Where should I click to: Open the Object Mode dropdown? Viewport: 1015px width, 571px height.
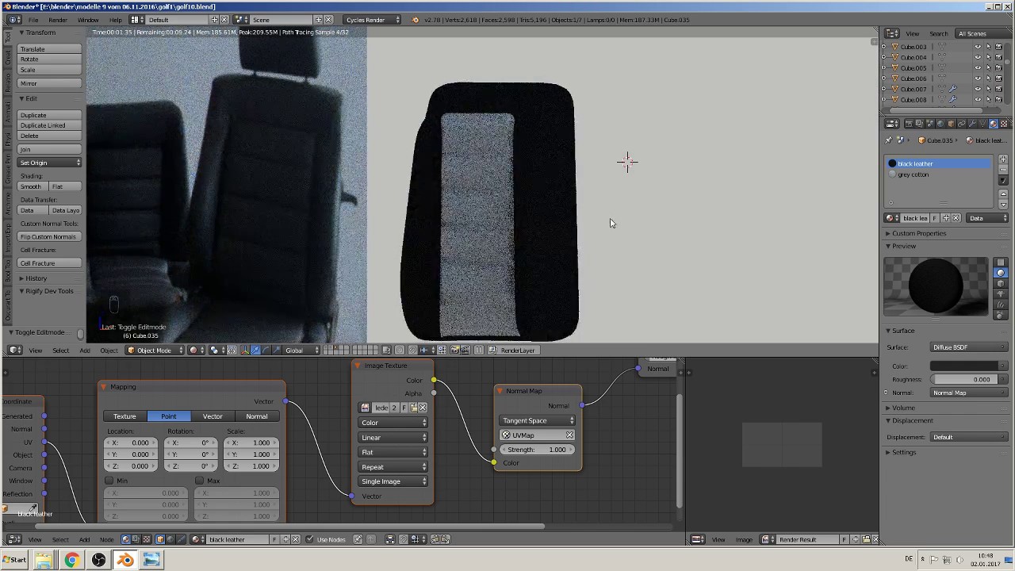[155, 350]
